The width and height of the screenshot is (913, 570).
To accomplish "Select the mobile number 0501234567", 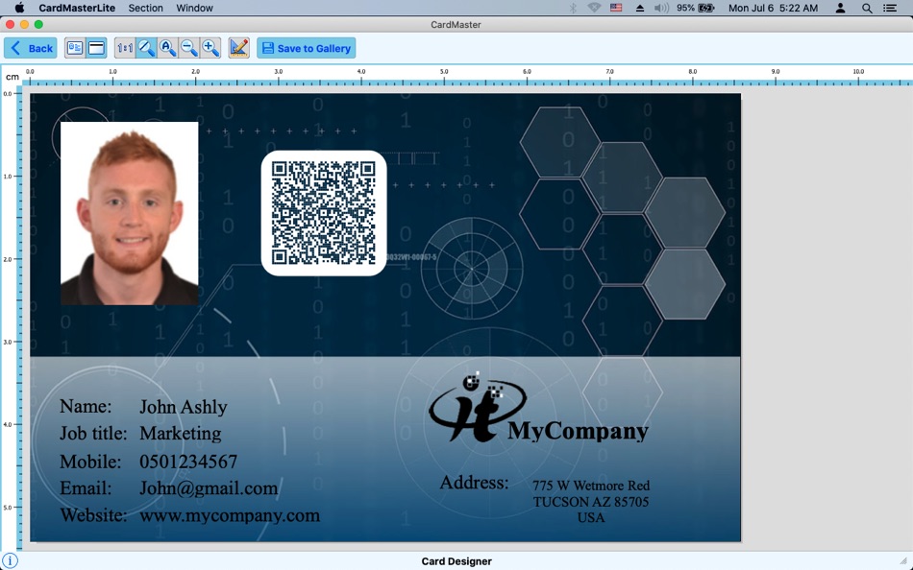I will (188, 462).
